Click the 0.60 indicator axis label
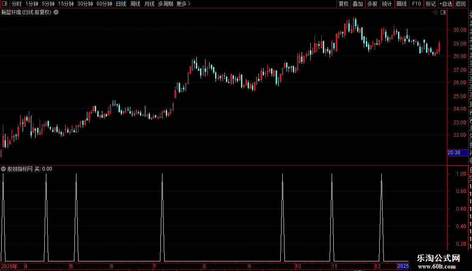Viewport: 472px width, 271px height. point(461,208)
